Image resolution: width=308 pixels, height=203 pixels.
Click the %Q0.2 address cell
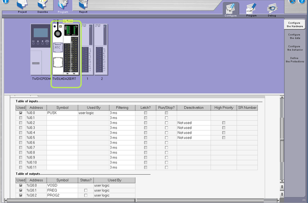coord(36,196)
